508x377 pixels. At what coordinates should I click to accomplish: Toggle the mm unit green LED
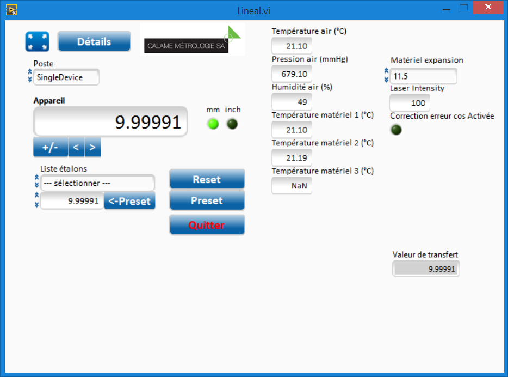coord(213,124)
